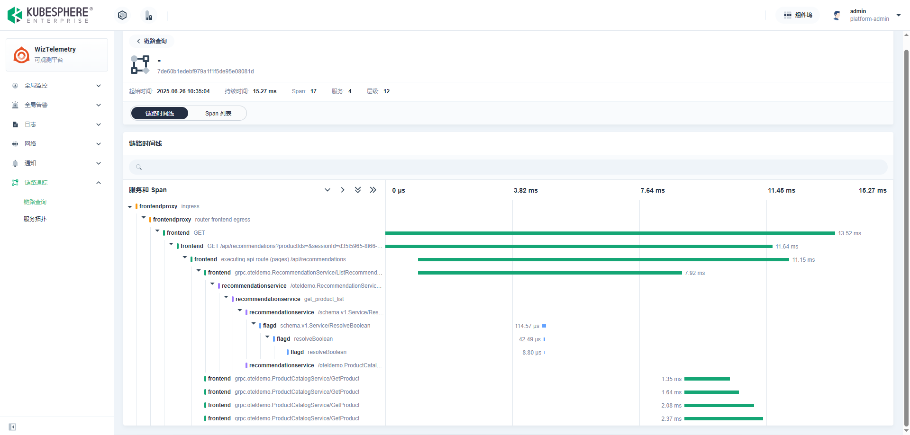This screenshot has height=435, width=910.
Task: Switch to the Span 列表 view
Action: (x=218, y=114)
